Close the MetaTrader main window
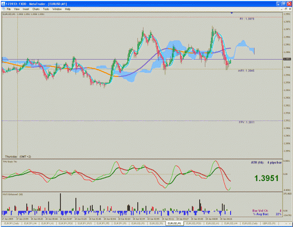 289,4
